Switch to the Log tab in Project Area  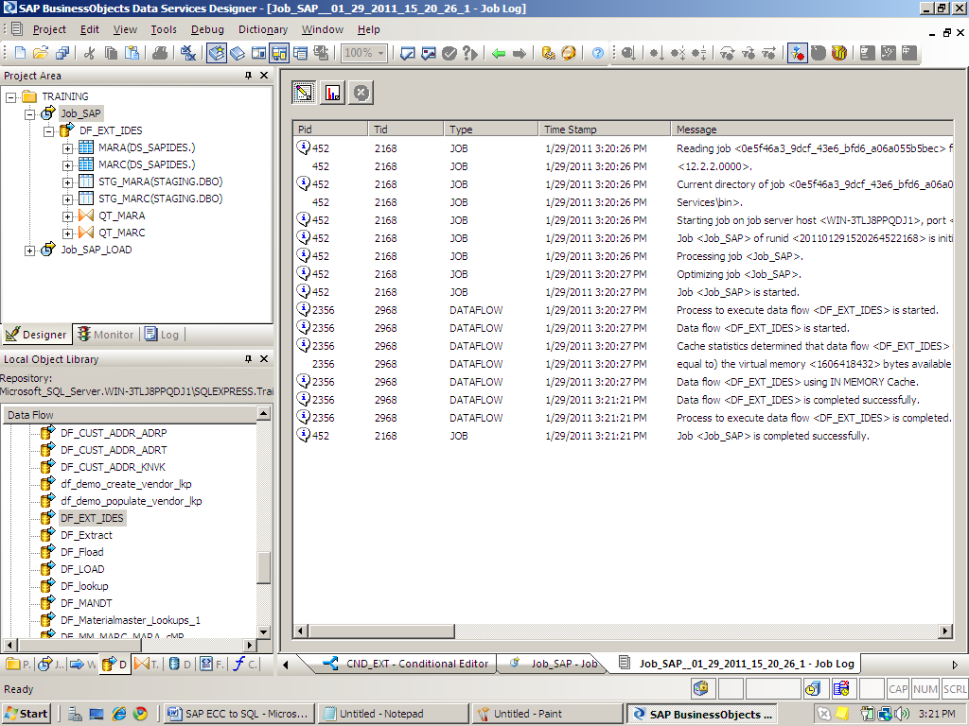[162, 334]
